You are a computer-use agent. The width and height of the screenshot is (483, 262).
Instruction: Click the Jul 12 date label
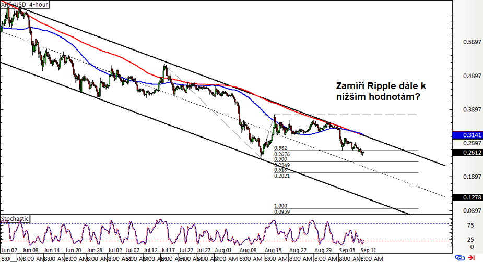pyautogui.click(x=150, y=251)
